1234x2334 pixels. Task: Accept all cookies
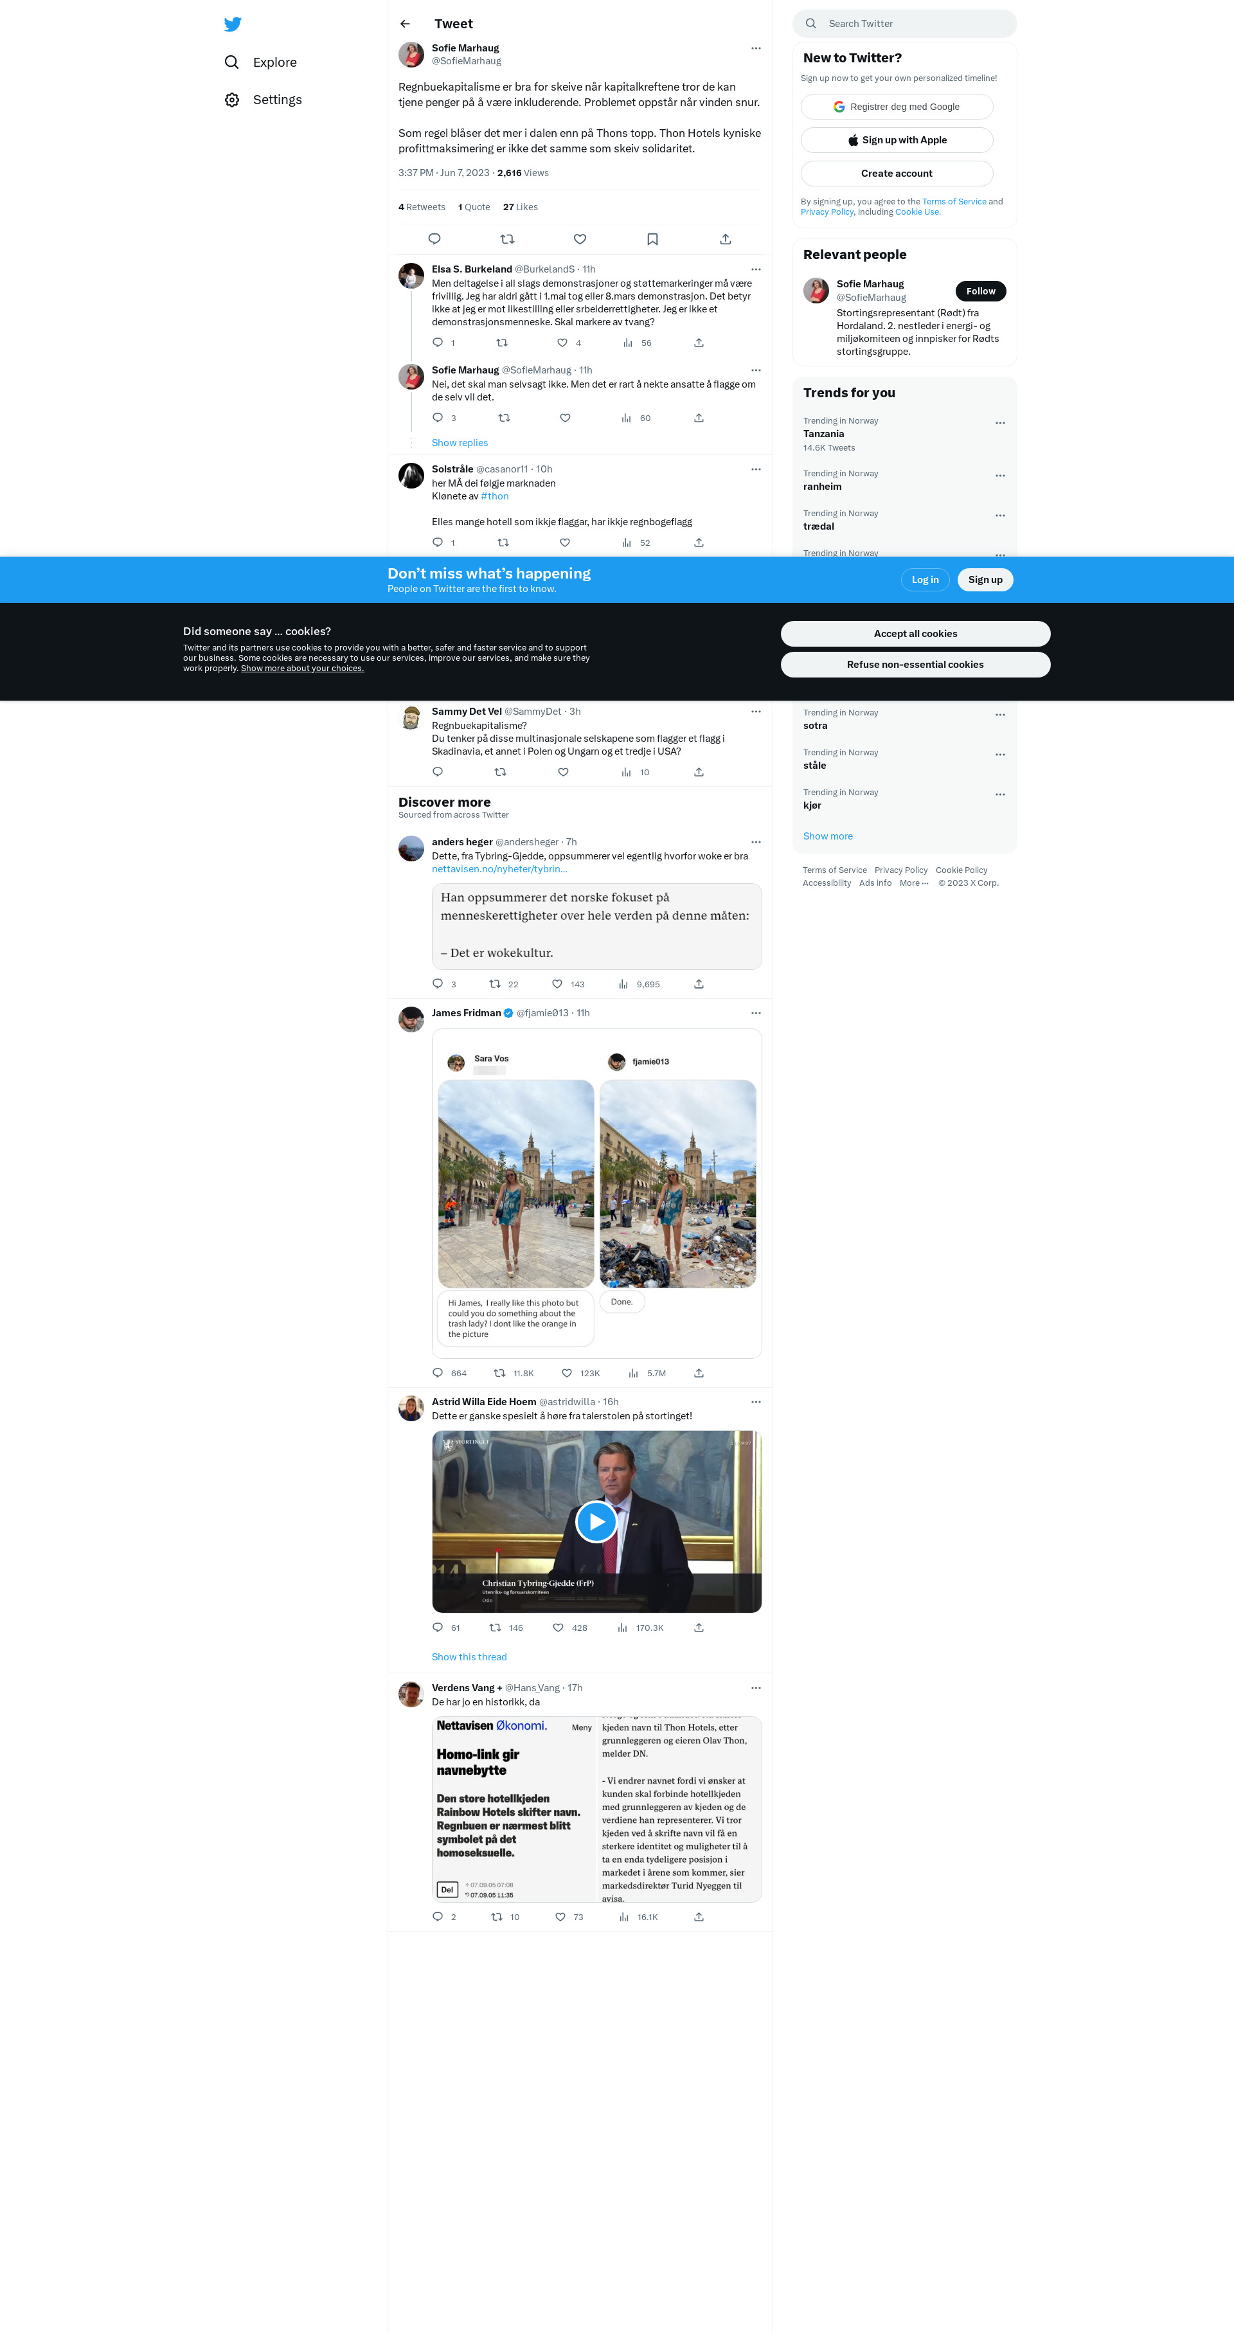coord(915,633)
